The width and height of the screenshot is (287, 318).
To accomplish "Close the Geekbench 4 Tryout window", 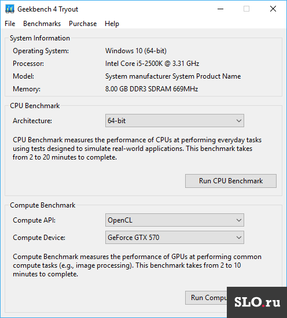I will pyautogui.click(x=273, y=9).
